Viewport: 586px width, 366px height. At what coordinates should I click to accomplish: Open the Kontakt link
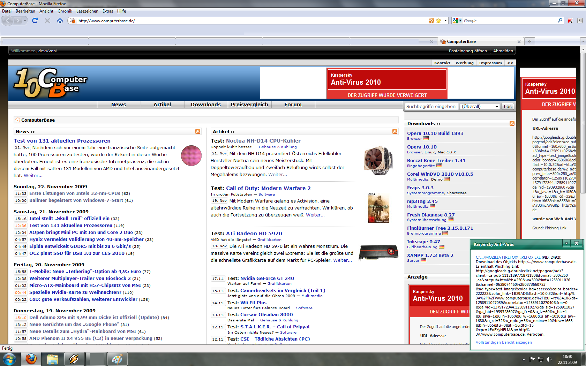point(442,63)
